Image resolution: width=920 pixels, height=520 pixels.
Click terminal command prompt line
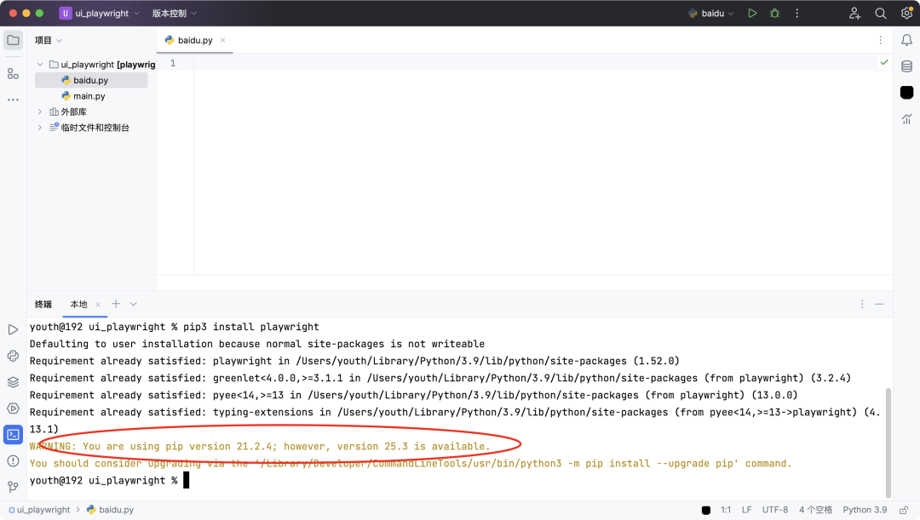click(109, 480)
